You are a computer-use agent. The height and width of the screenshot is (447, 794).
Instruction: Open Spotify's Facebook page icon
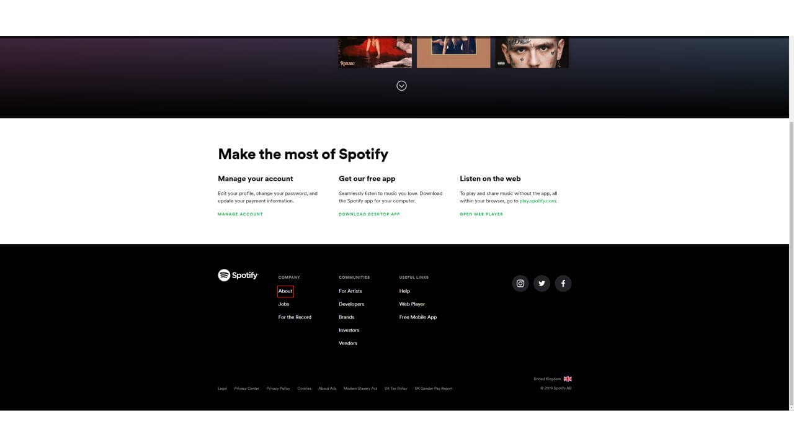(563, 284)
